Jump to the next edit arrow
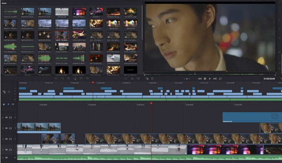 [x=189, y=79]
